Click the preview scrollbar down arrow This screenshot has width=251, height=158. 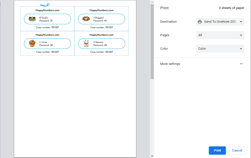[x=152, y=156]
